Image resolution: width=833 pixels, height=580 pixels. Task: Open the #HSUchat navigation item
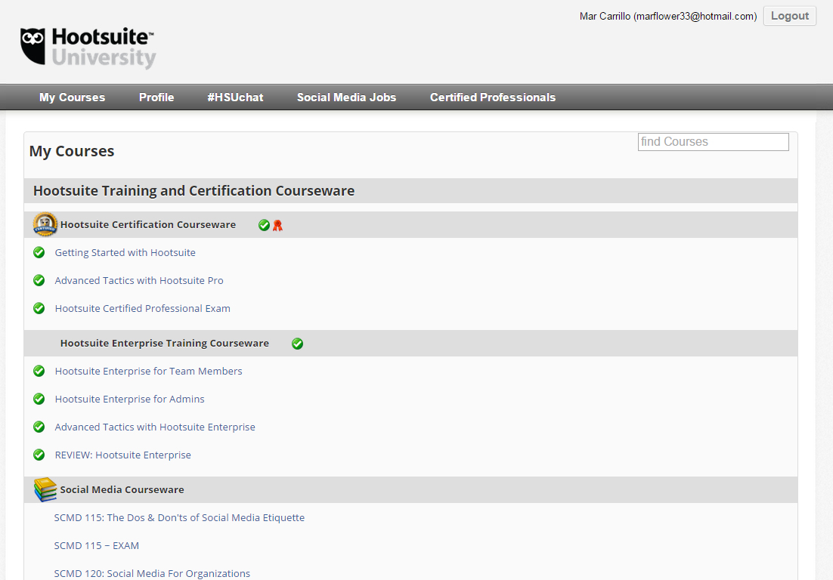(x=235, y=97)
